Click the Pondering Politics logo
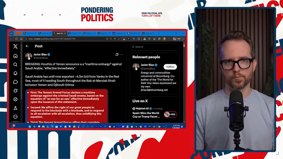 coord(97,15)
